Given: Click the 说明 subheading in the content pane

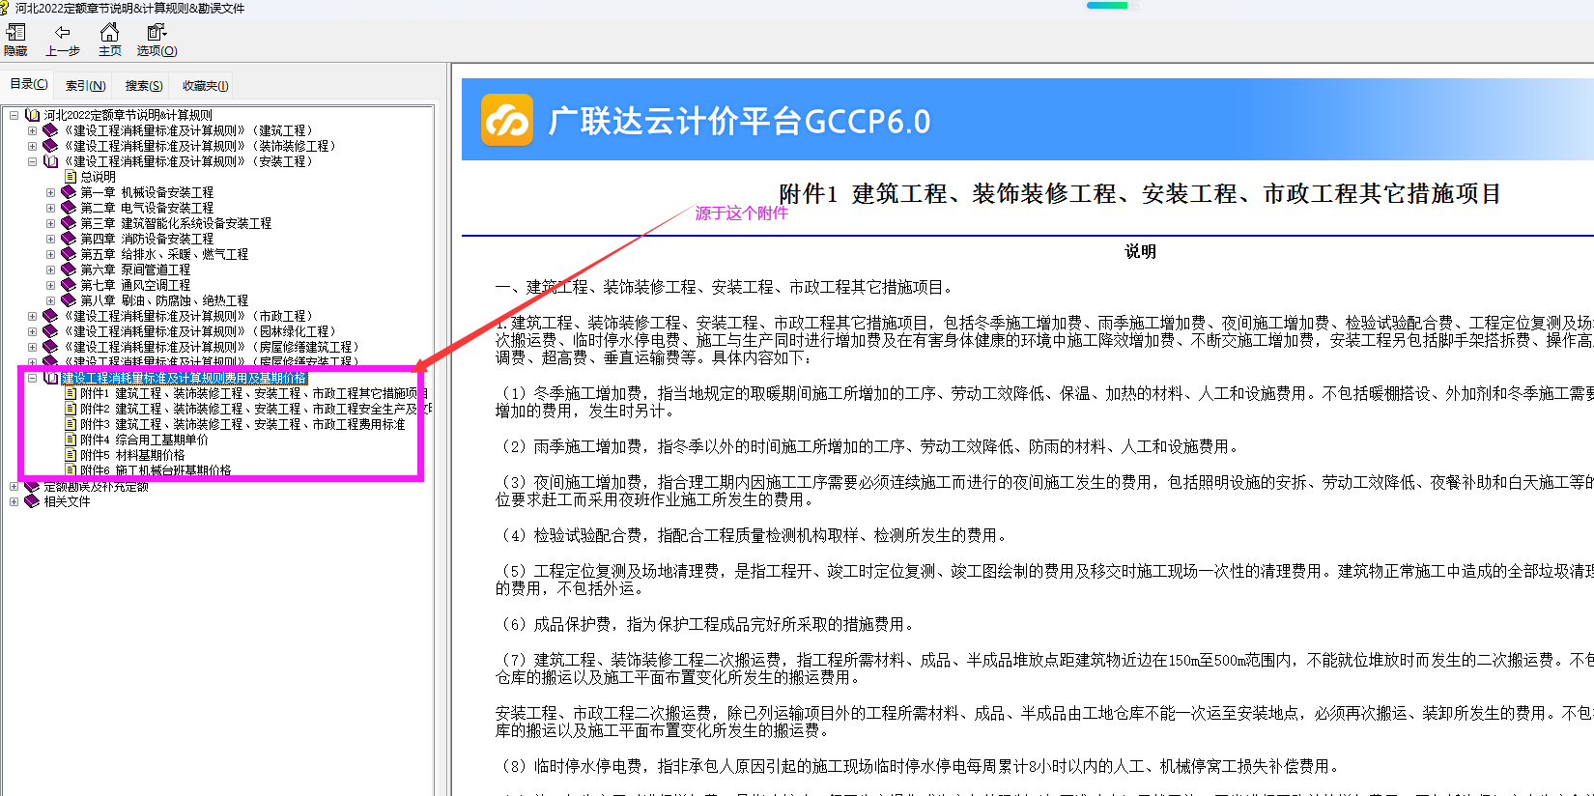Looking at the screenshot, I should click(1140, 251).
